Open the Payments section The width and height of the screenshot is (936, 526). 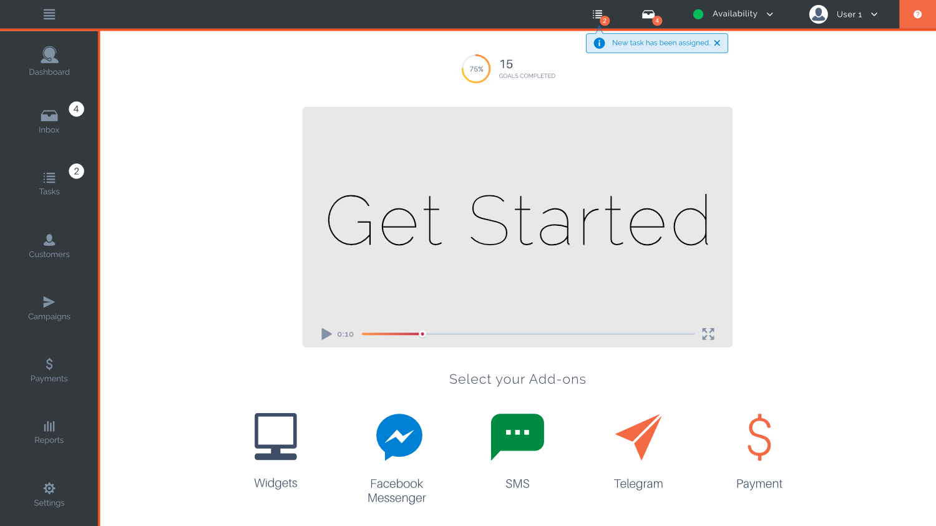[x=49, y=368]
